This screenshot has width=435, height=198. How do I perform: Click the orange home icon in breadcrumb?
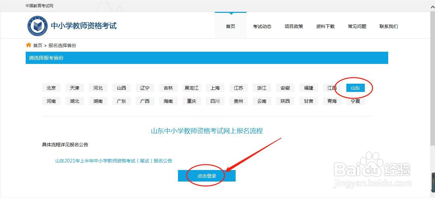28,45
